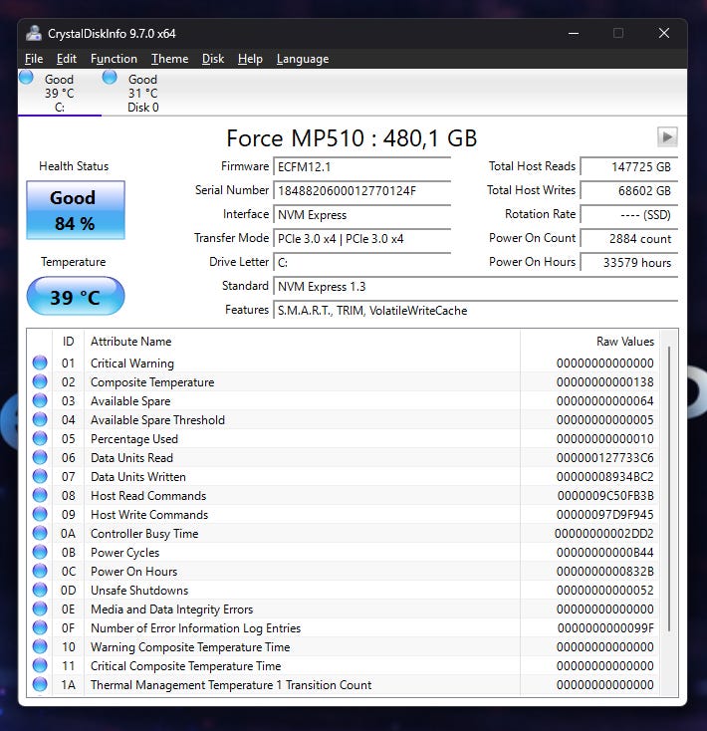The height and width of the screenshot is (731, 707).
Task: Click status orb of Warning Composite Temperature Time
Action: pos(40,646)
